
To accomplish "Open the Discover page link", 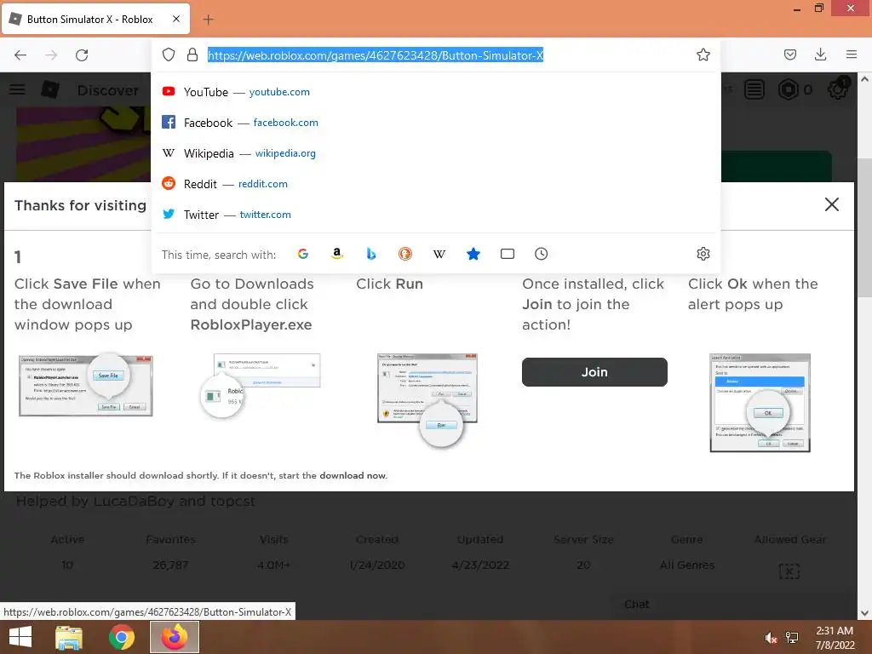I will pyautogui.click(x=108, y=90).
